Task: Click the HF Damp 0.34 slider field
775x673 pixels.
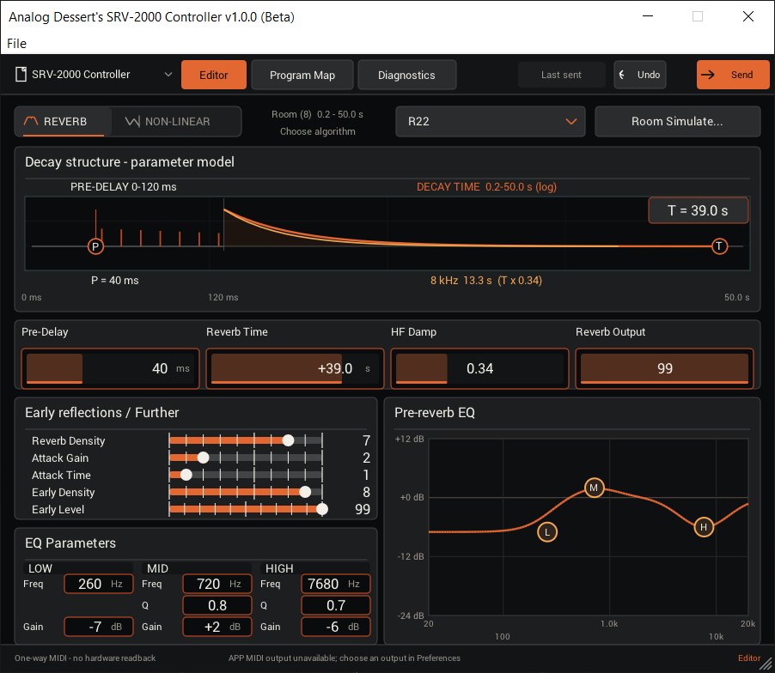Action: point(479,368)
